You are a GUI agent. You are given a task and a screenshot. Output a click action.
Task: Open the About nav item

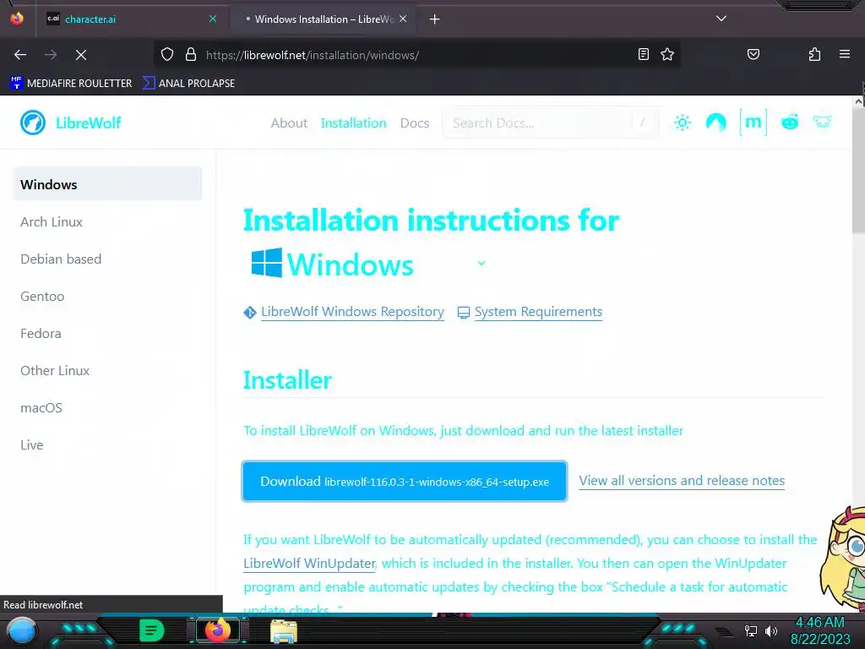click(289, 123)
